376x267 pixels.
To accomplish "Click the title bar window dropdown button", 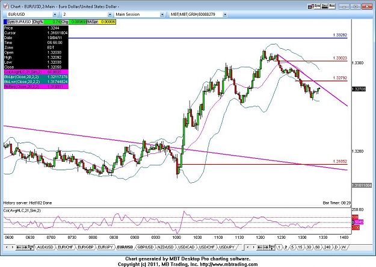I will [x=356, y=7].
